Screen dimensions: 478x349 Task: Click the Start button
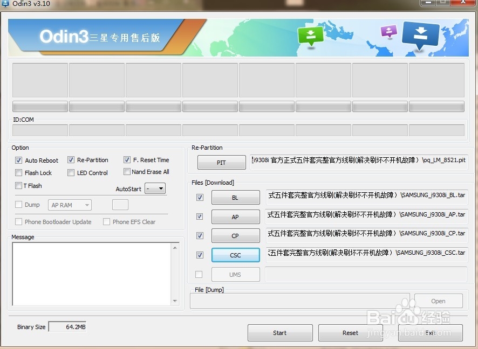280,333
